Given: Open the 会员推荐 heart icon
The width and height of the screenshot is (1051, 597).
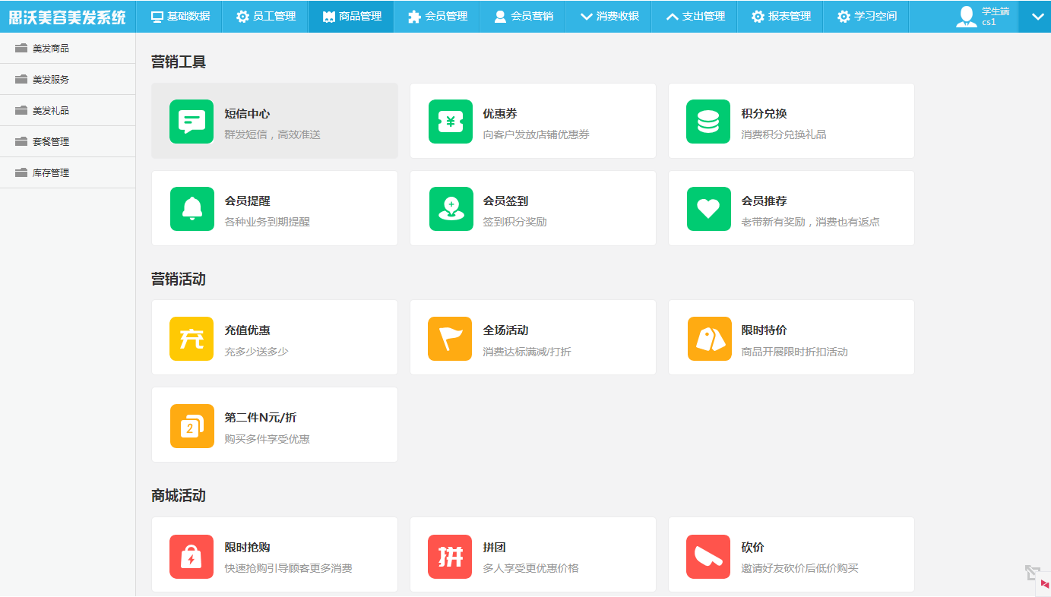Looking at the screenshot, I should point(708,209).
